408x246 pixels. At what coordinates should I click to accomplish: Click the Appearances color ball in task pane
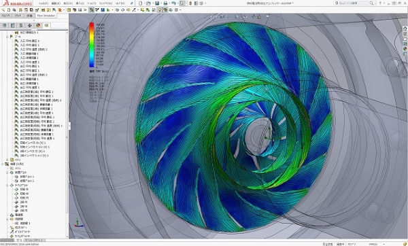(x=405, y=49)
